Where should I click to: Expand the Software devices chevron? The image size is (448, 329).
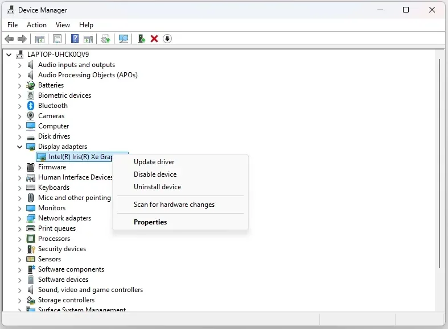(19, 280)
